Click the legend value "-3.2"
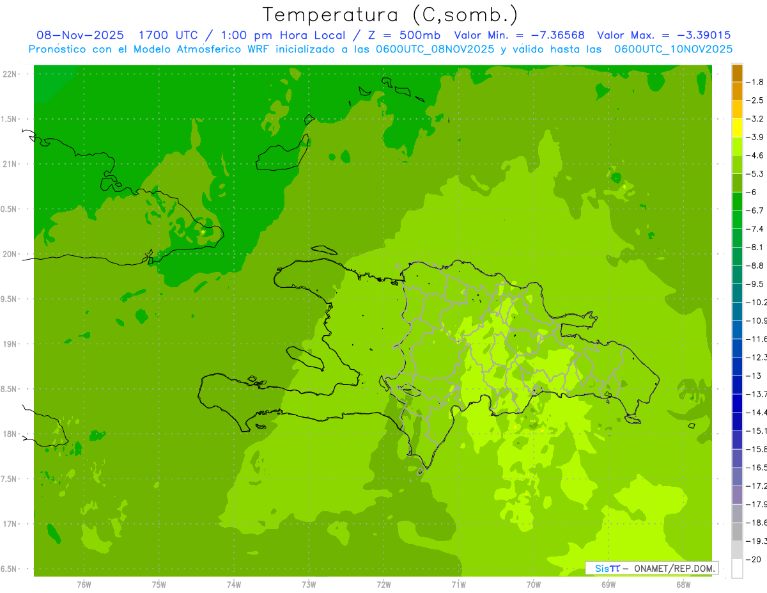This screenshot has width=767, height=593. pos(755,119)
